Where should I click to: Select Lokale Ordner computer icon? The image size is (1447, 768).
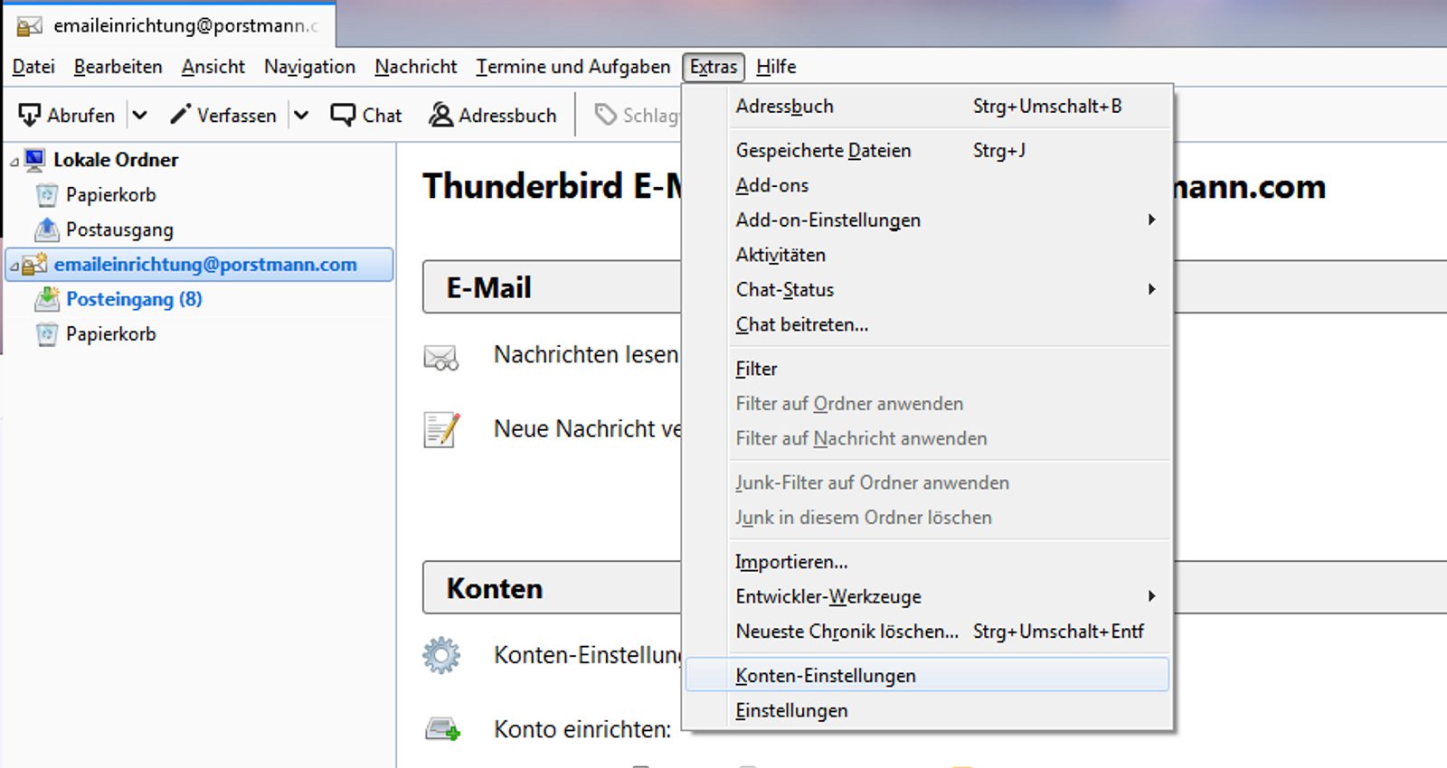pyautogui.click(x=34, y=160)
